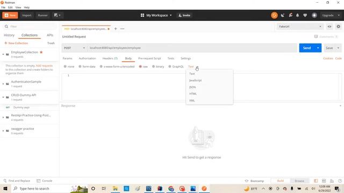Open manage environments gear icon
Viewport: 344px width, 193px height.
338,26
